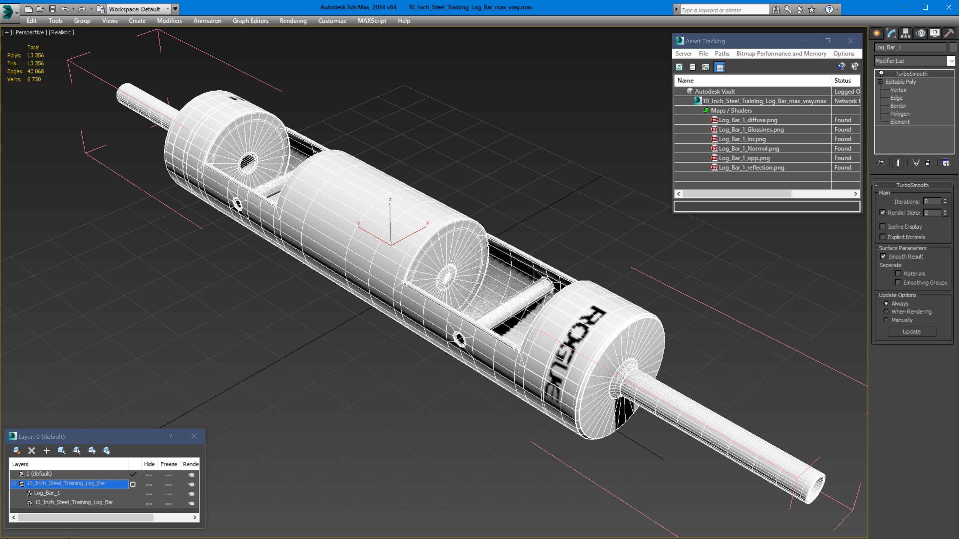This screenshot has width=959, height=539.
Task: Open the Modifier List dropdown
Action: [951, 61]
